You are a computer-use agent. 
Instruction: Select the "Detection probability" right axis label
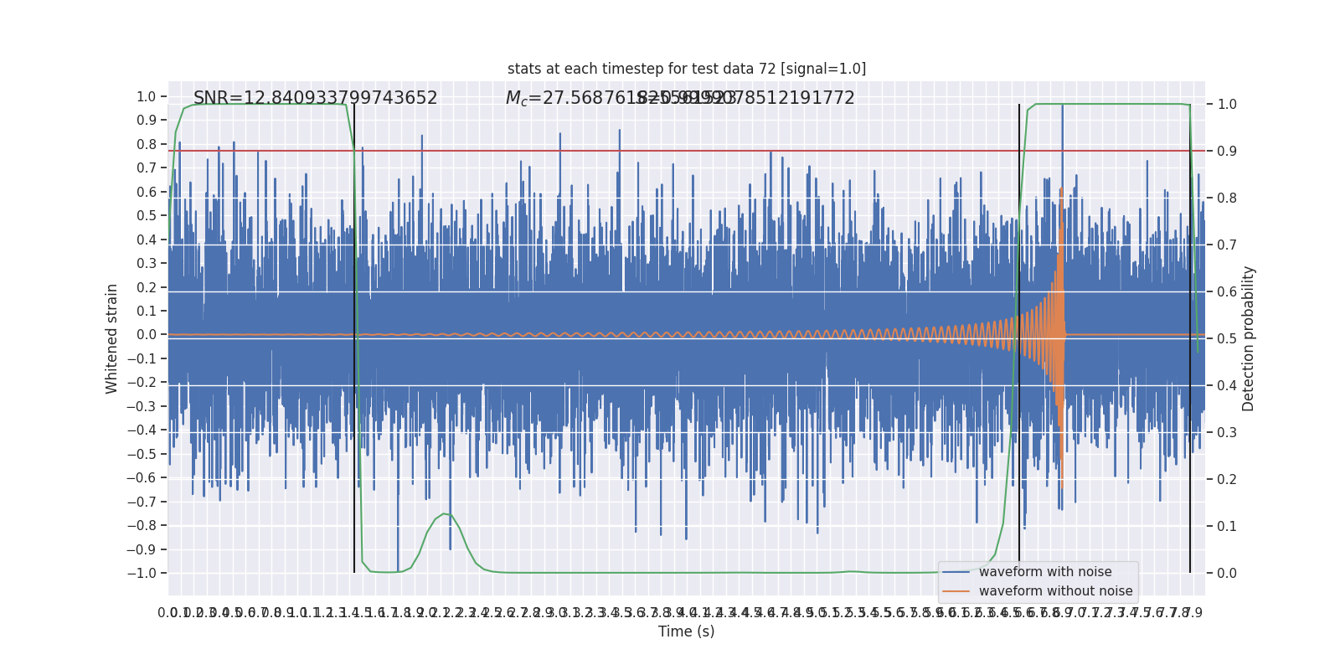[x=1249, y=338]
